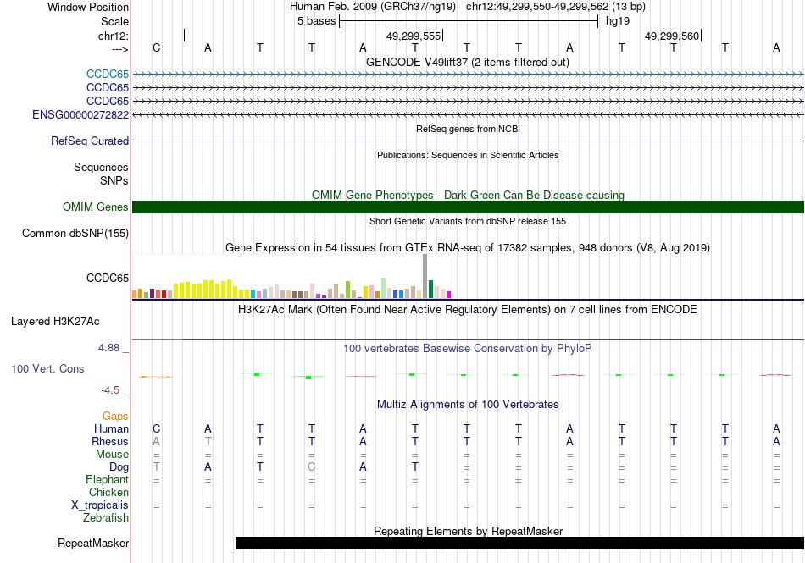Click the -4.5 PhyloP scale value

pos(110,391)
